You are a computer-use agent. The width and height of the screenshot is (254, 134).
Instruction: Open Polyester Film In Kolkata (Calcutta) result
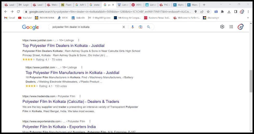[x=71, y=102]
